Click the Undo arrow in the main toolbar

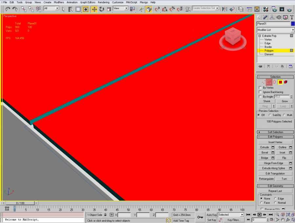point(8,9)
